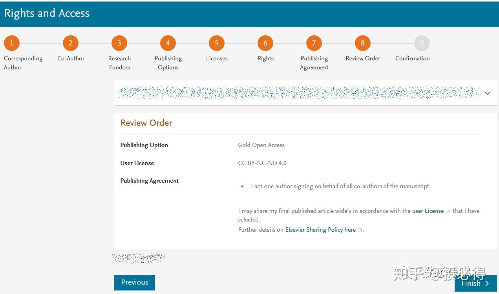Screen dimensions: 499x294
Task: Click the grayed step 9 circle
Action: 422,43
